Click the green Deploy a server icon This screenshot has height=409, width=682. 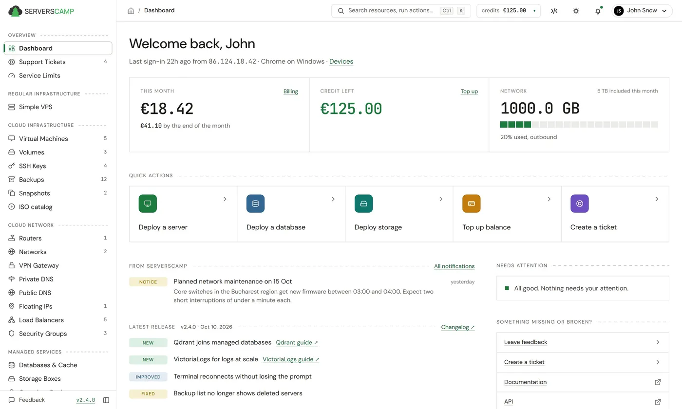tap(148, 204)
